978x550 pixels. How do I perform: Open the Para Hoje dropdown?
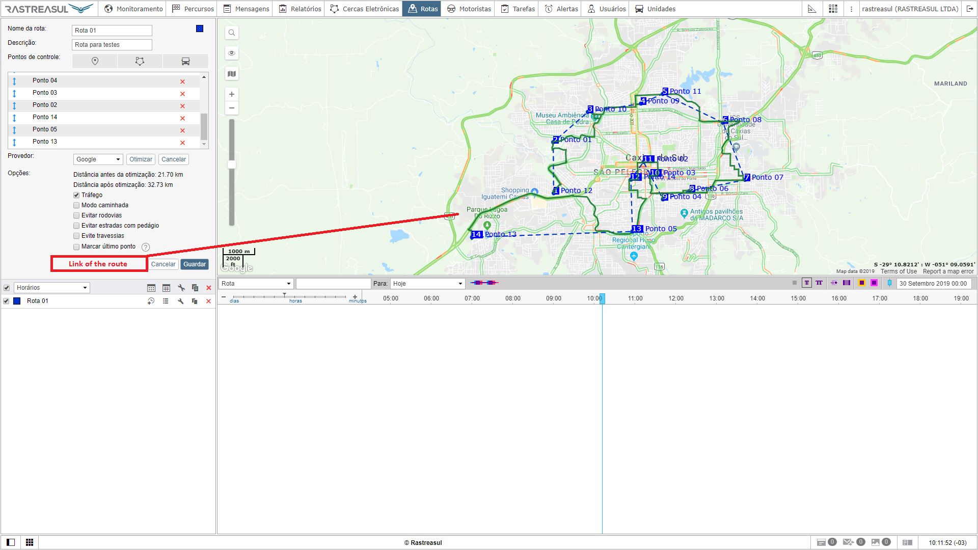428,284
